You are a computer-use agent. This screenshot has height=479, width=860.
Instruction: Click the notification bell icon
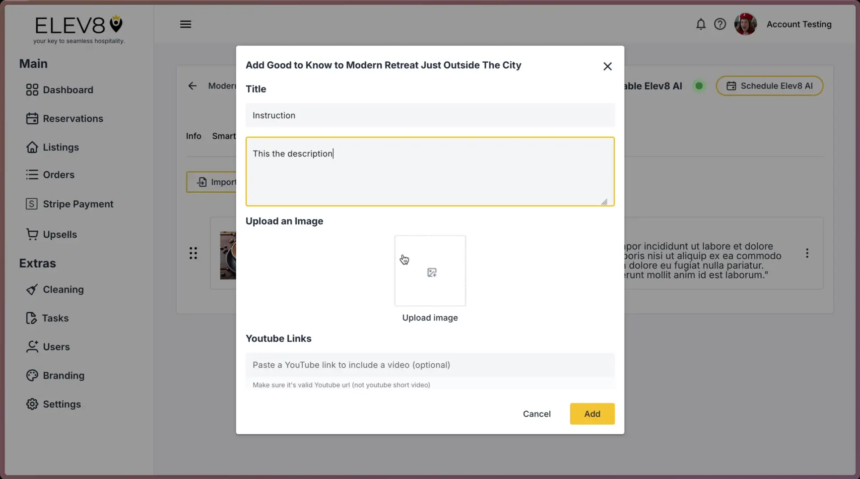click(700, 24)
